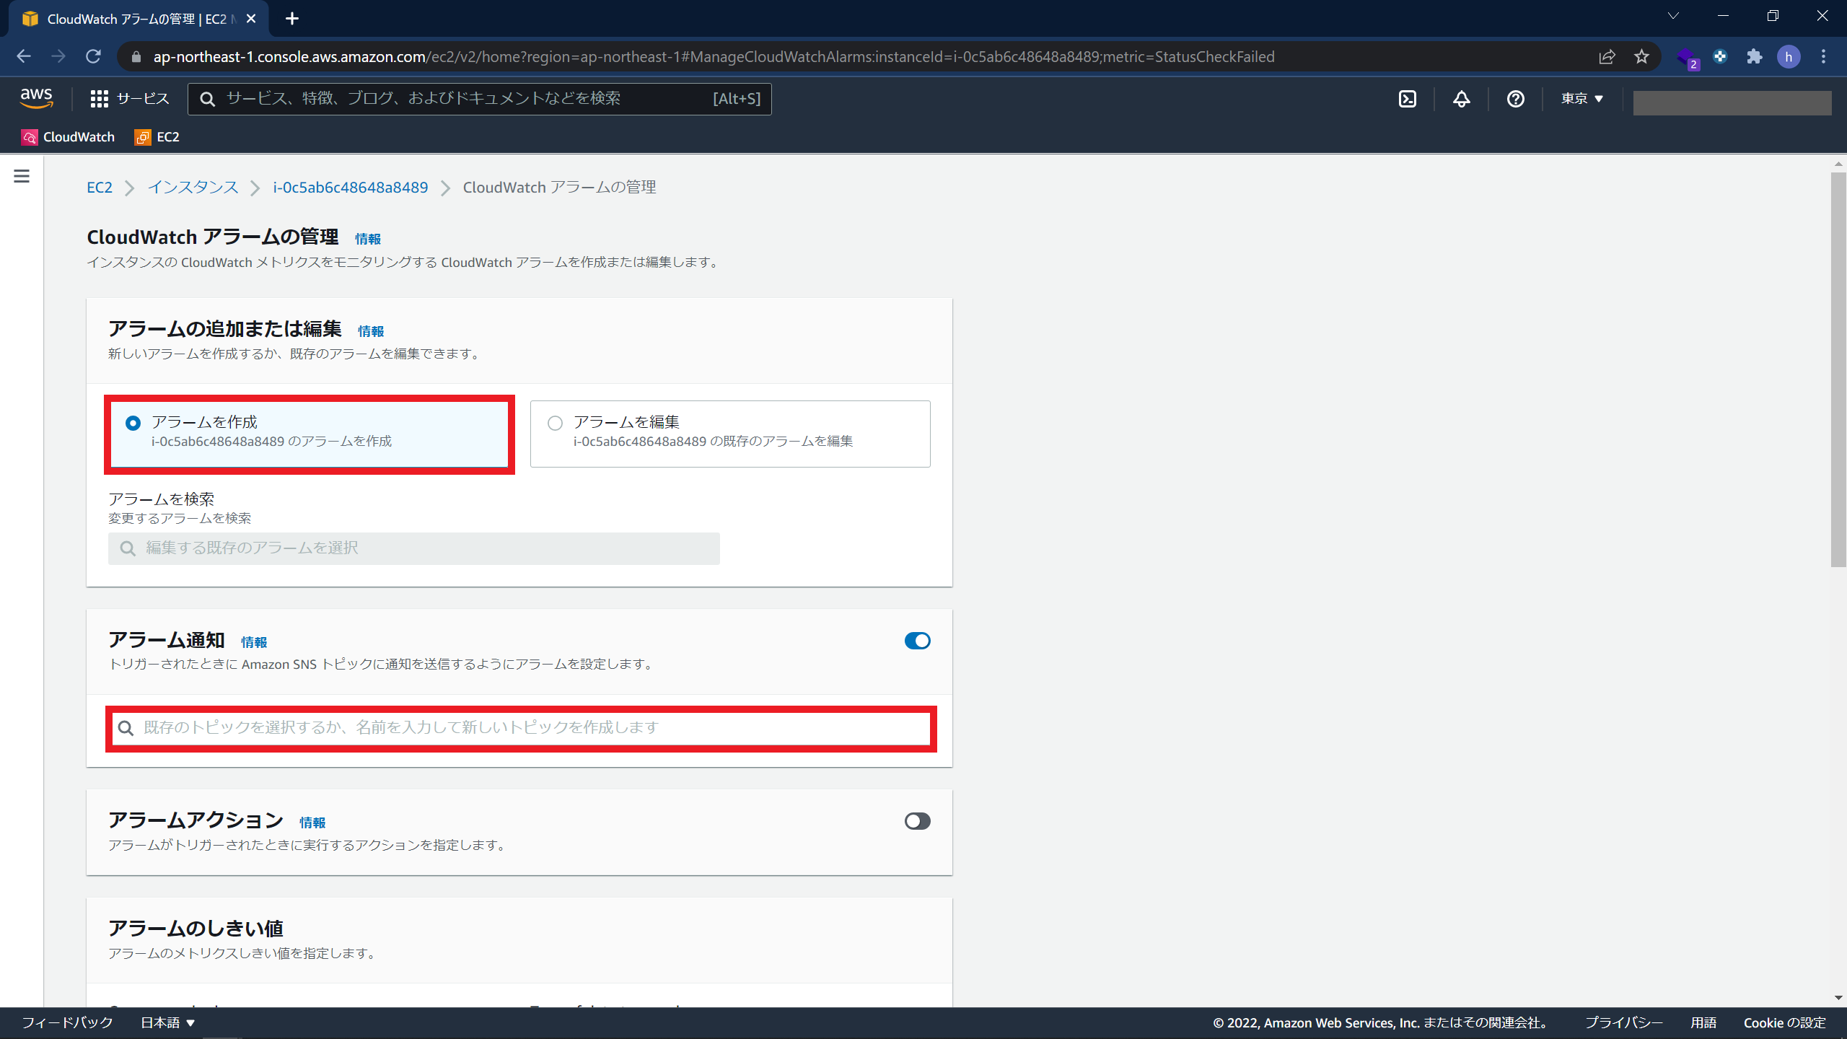Click the current breadcrumb CloudWatch アラームの管理
The image size is (1847, 1039).
pos(559,188)
